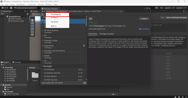Open Hierarchy panel more options menu
188x98 pixels.
(x=27, y=11)
